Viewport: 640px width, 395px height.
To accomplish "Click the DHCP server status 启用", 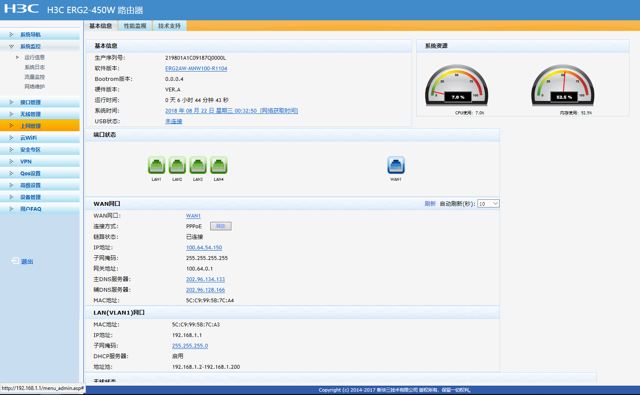I will 178,356.
